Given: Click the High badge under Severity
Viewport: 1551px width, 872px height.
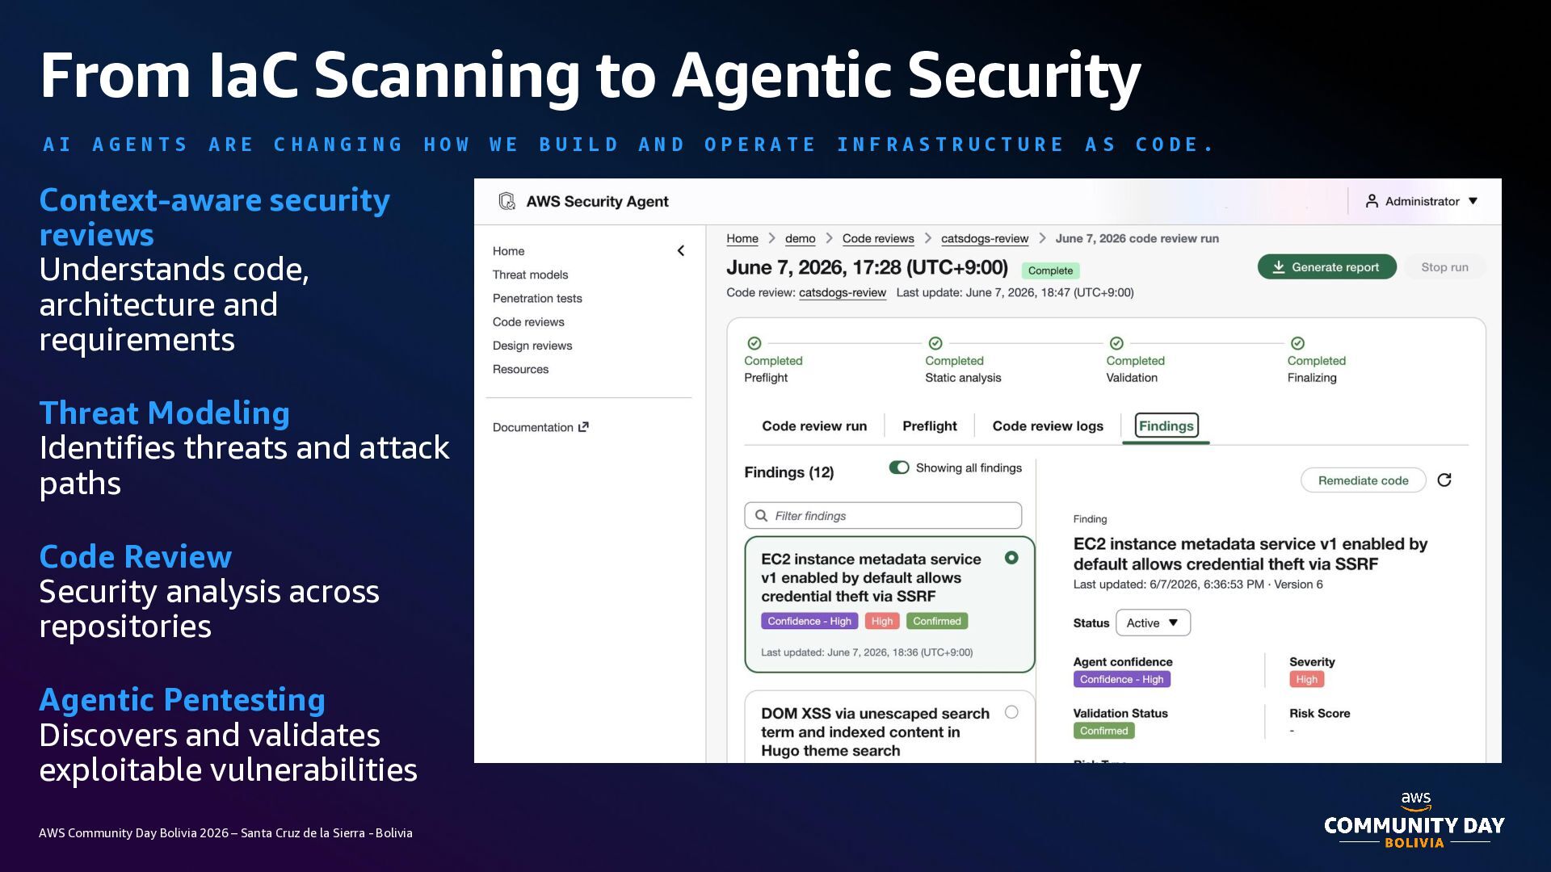Looking at the screenshot, I should point(1306,679).
